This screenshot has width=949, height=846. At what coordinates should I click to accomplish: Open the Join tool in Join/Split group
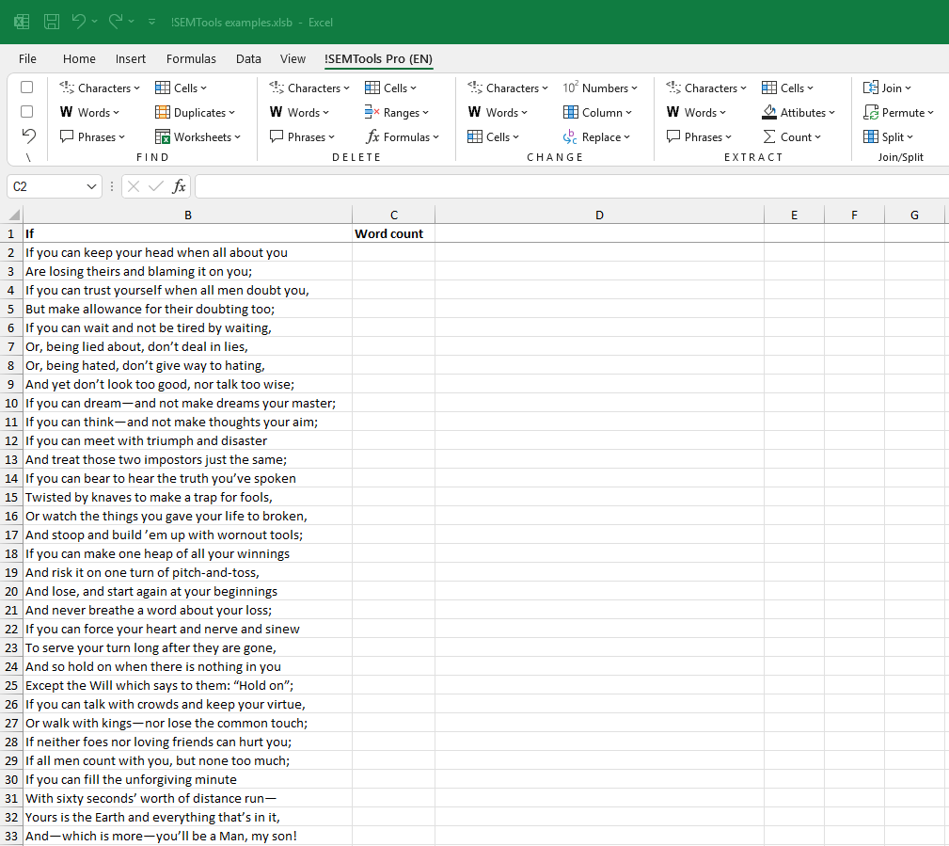tap(889, 88)
